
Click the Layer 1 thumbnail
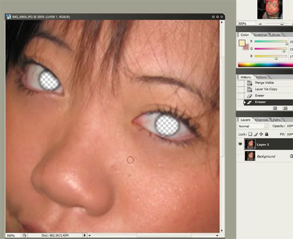(250, 144)
